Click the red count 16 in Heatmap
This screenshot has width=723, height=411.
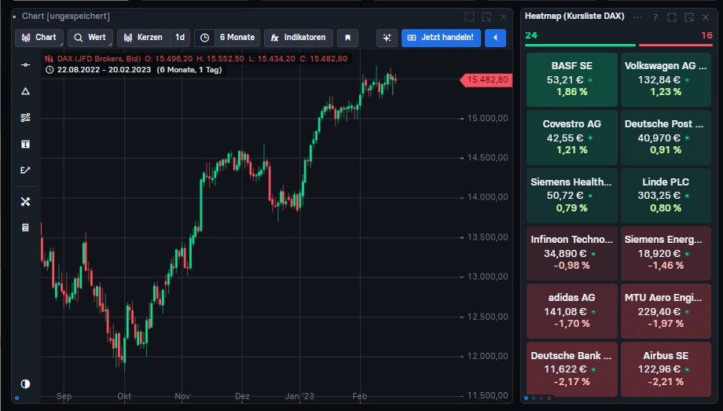click(x=706, y=35)
